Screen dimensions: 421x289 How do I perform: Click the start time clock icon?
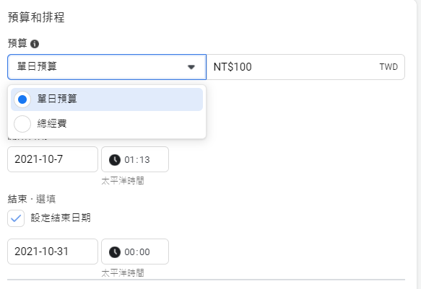click(x=115, y=160)
